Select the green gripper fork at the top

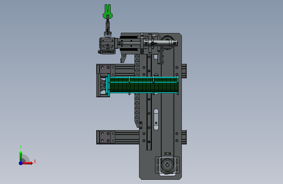click(108, 11)
